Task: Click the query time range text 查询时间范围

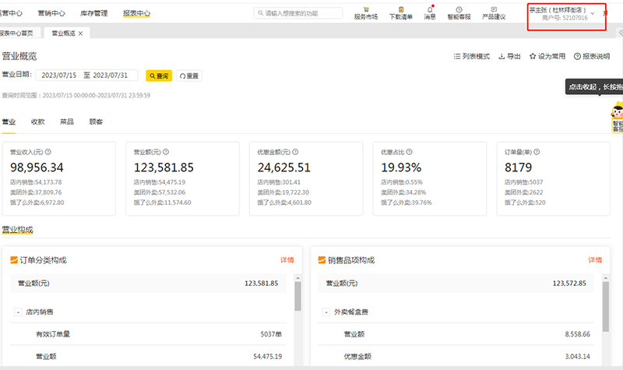Action: [76, 95]
